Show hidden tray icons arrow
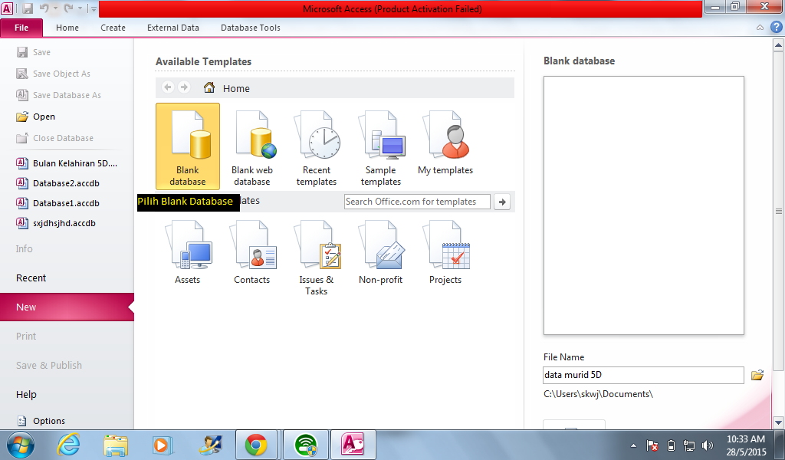Viewport: 785px width, 460px height. click(x=633, y=445)
